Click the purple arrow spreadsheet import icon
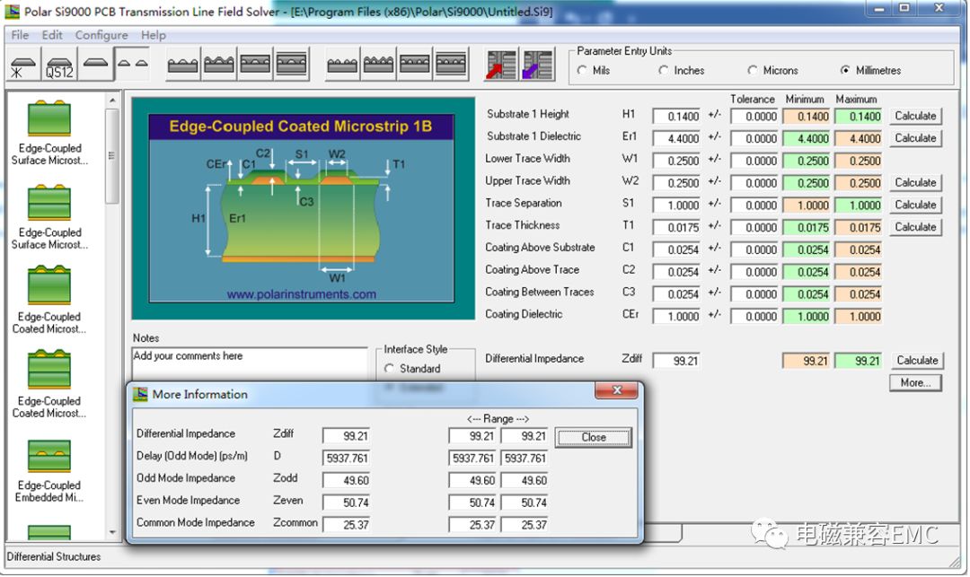 tap(537, 65)
